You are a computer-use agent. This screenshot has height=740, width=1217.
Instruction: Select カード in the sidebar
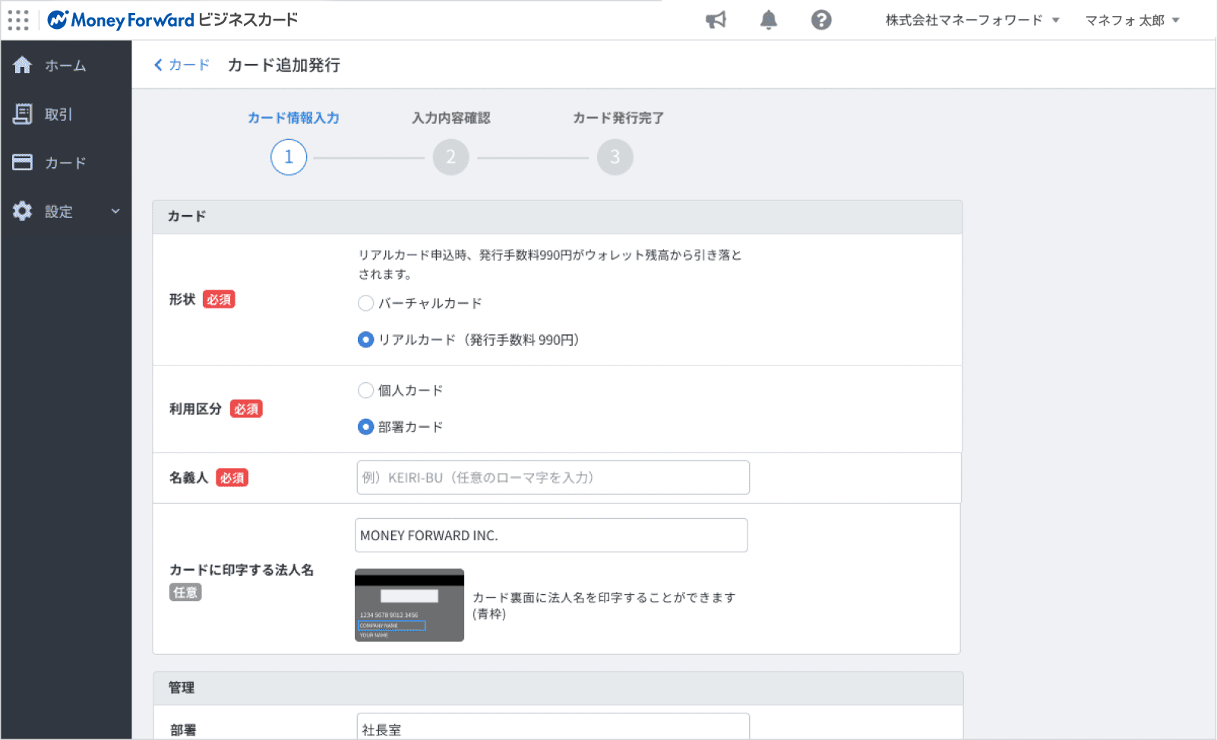coord(65,163)
